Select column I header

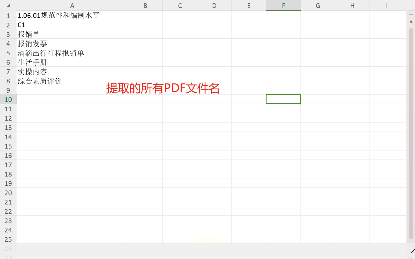coord(387,5)
